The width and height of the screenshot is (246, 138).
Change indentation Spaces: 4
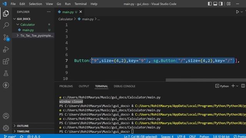coord(167,136)
